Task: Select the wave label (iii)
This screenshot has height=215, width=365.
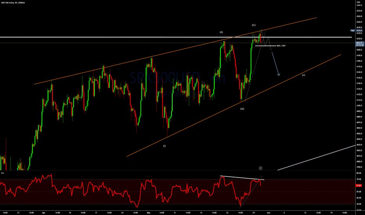Action: tap(242, 109)
